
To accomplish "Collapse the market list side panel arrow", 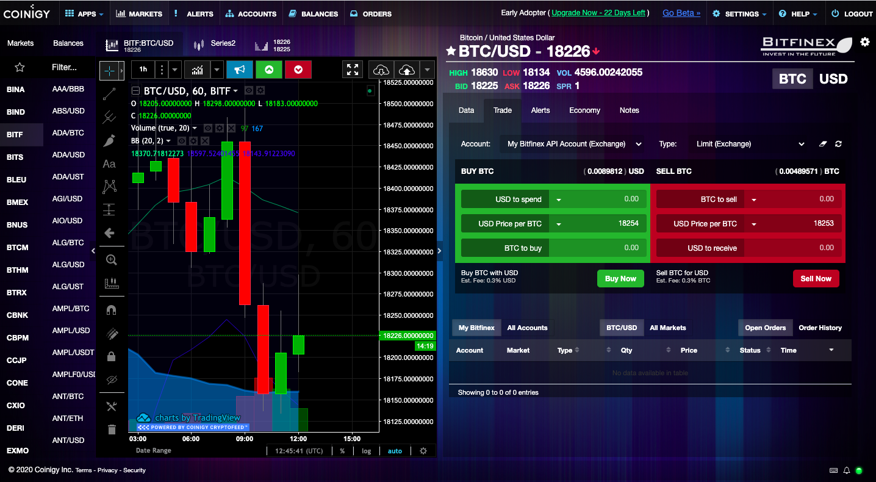I will point(93,250).
